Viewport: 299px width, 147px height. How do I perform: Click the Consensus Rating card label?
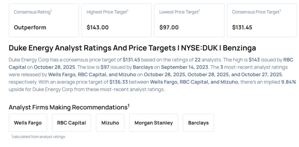pyautogui.click(x=33, y=12)
